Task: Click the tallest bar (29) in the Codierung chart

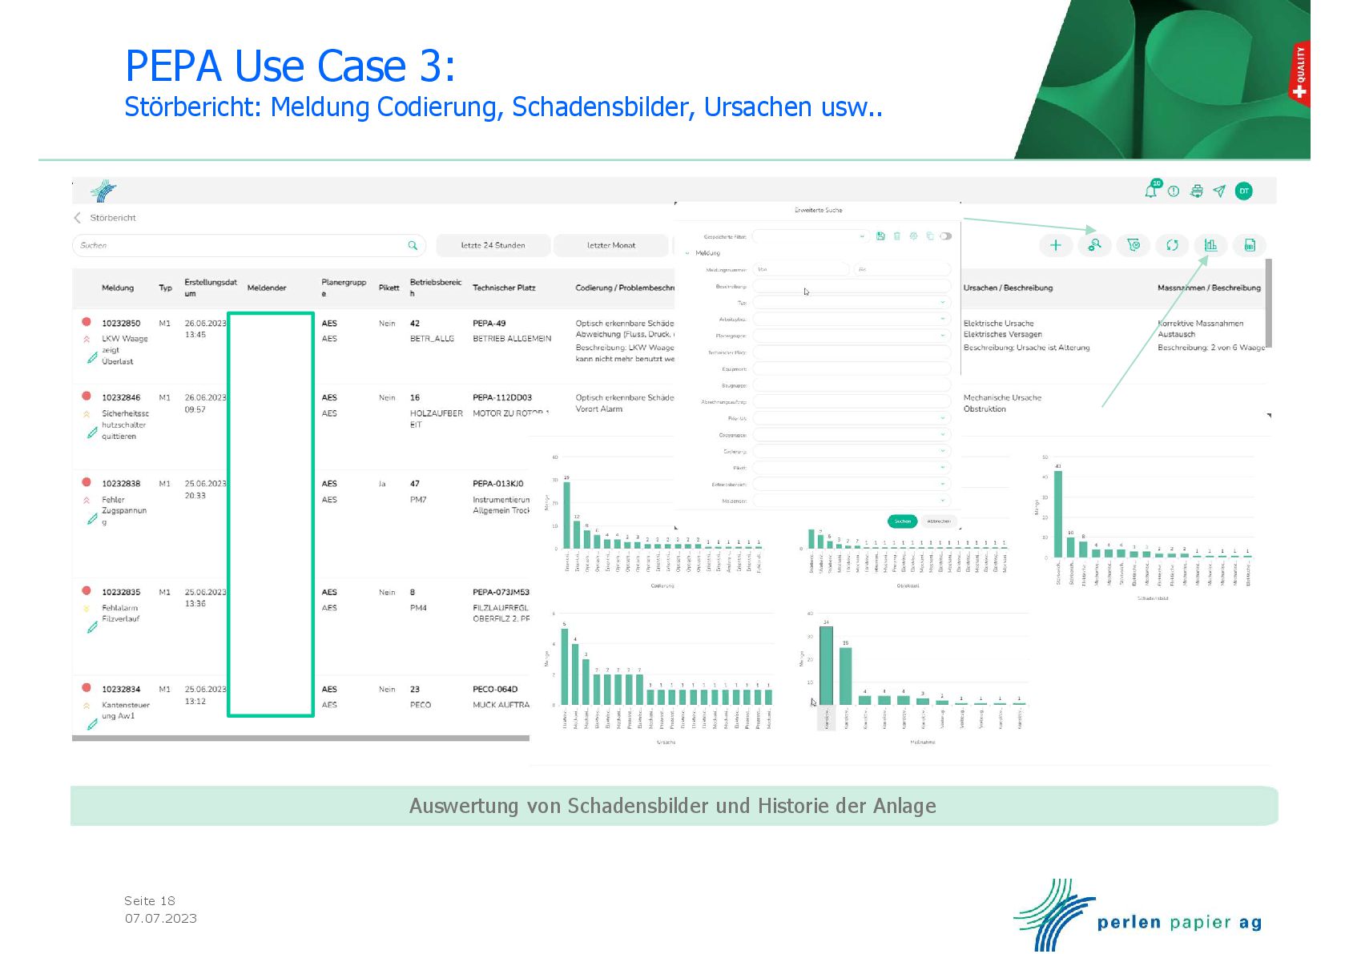Action: pos(566,515)
